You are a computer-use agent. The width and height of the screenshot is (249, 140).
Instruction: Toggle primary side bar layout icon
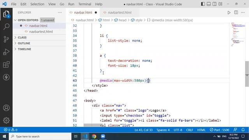[x=203, y=4]
